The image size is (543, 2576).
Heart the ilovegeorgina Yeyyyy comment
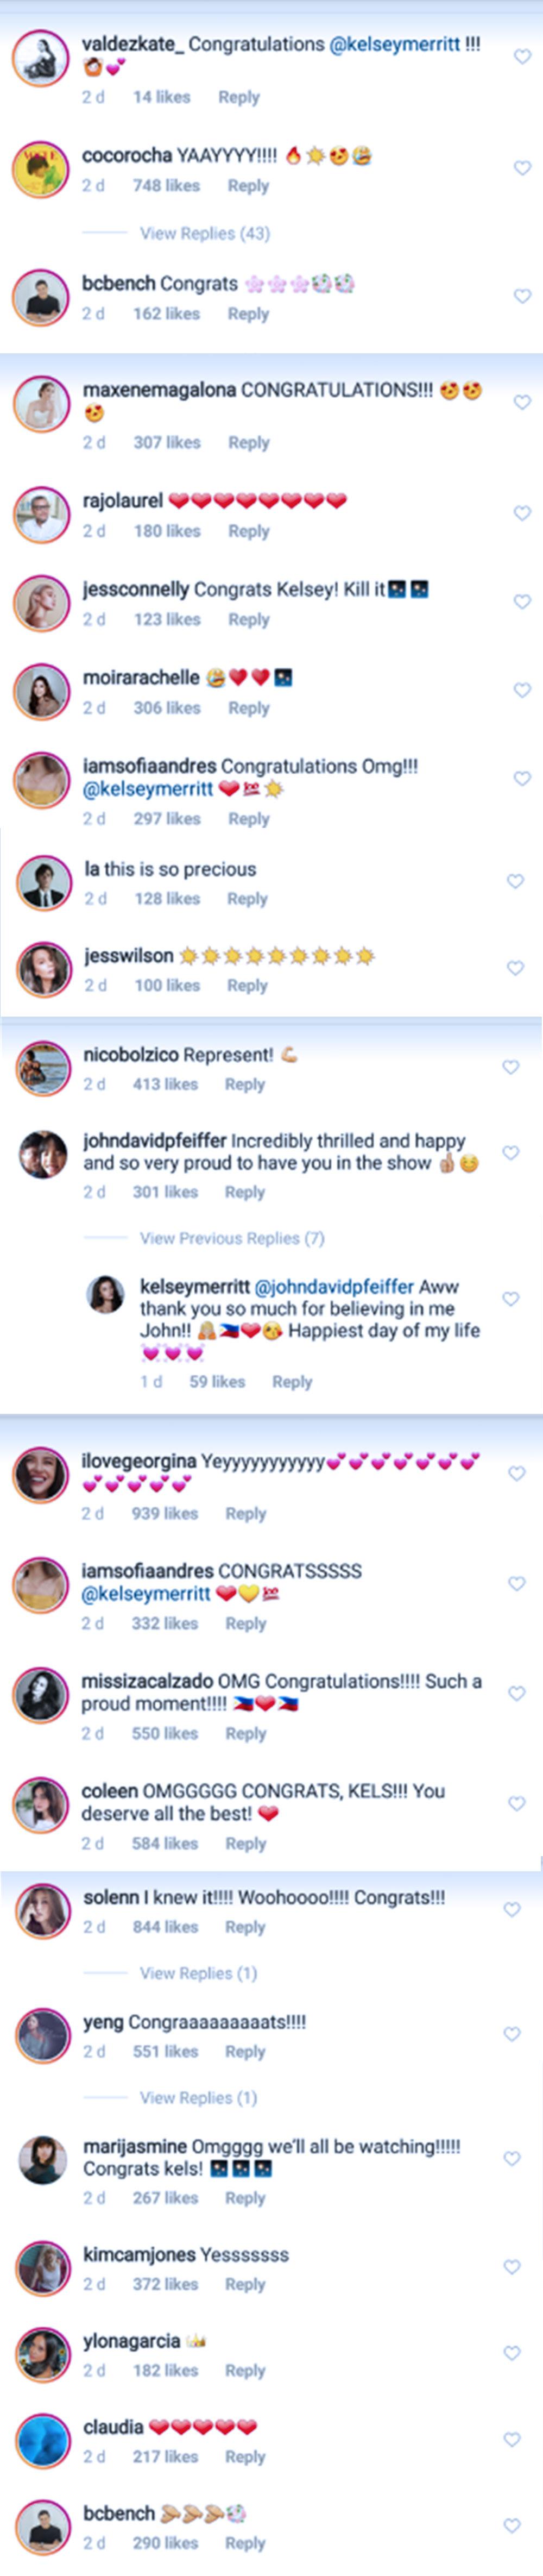coord(517,1473)
